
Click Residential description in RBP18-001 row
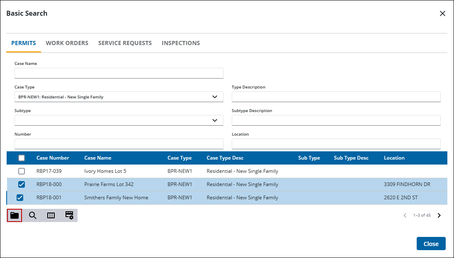(x=243, y=198)
